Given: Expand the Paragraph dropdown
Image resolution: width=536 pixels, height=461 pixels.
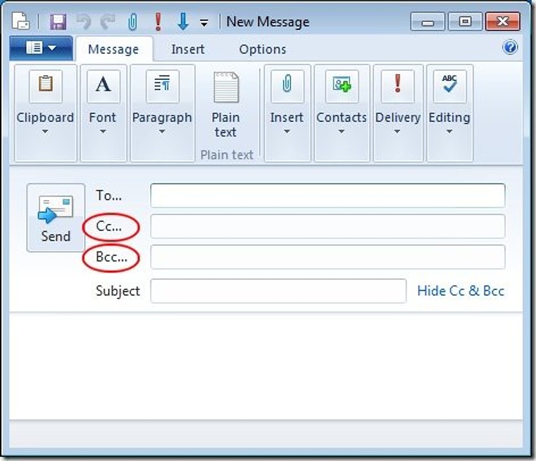Looking at the screenshot, I should 162,132.
